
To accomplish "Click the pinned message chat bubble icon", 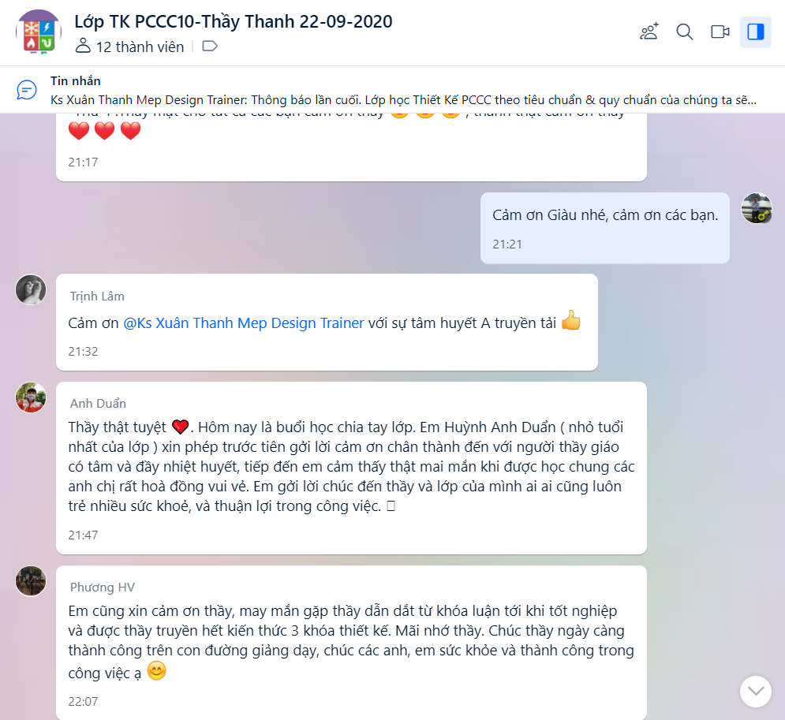I will [x=27, y=90].
